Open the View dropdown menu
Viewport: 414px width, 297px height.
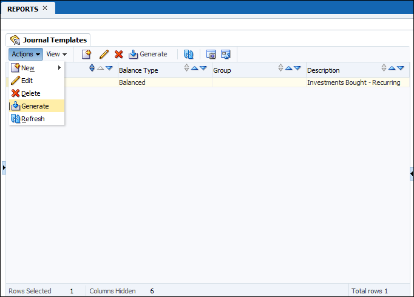click(x=56, y=54)
